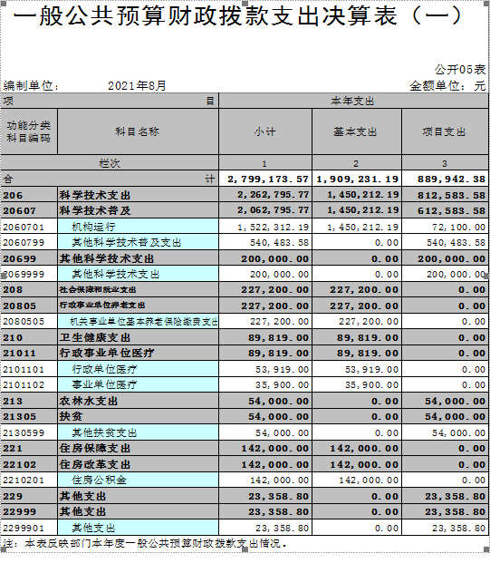
Task: Click the 金额单位：元 label
Action: click(447, 86)
